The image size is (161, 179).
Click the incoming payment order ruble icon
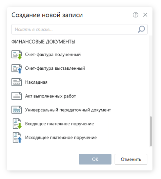point(17,124)
